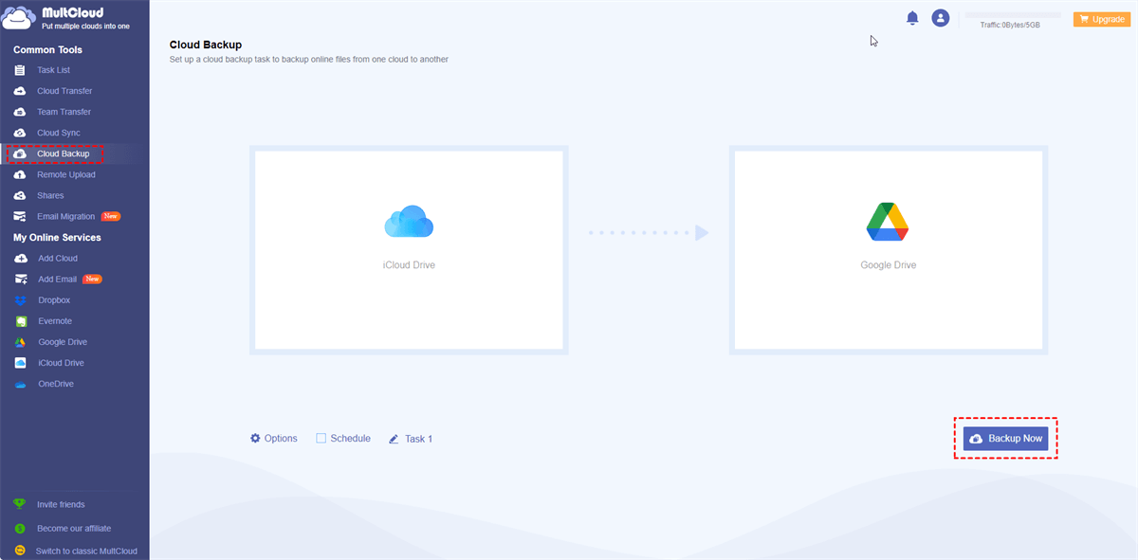Select Cloud Sync label

coord(59,133)
